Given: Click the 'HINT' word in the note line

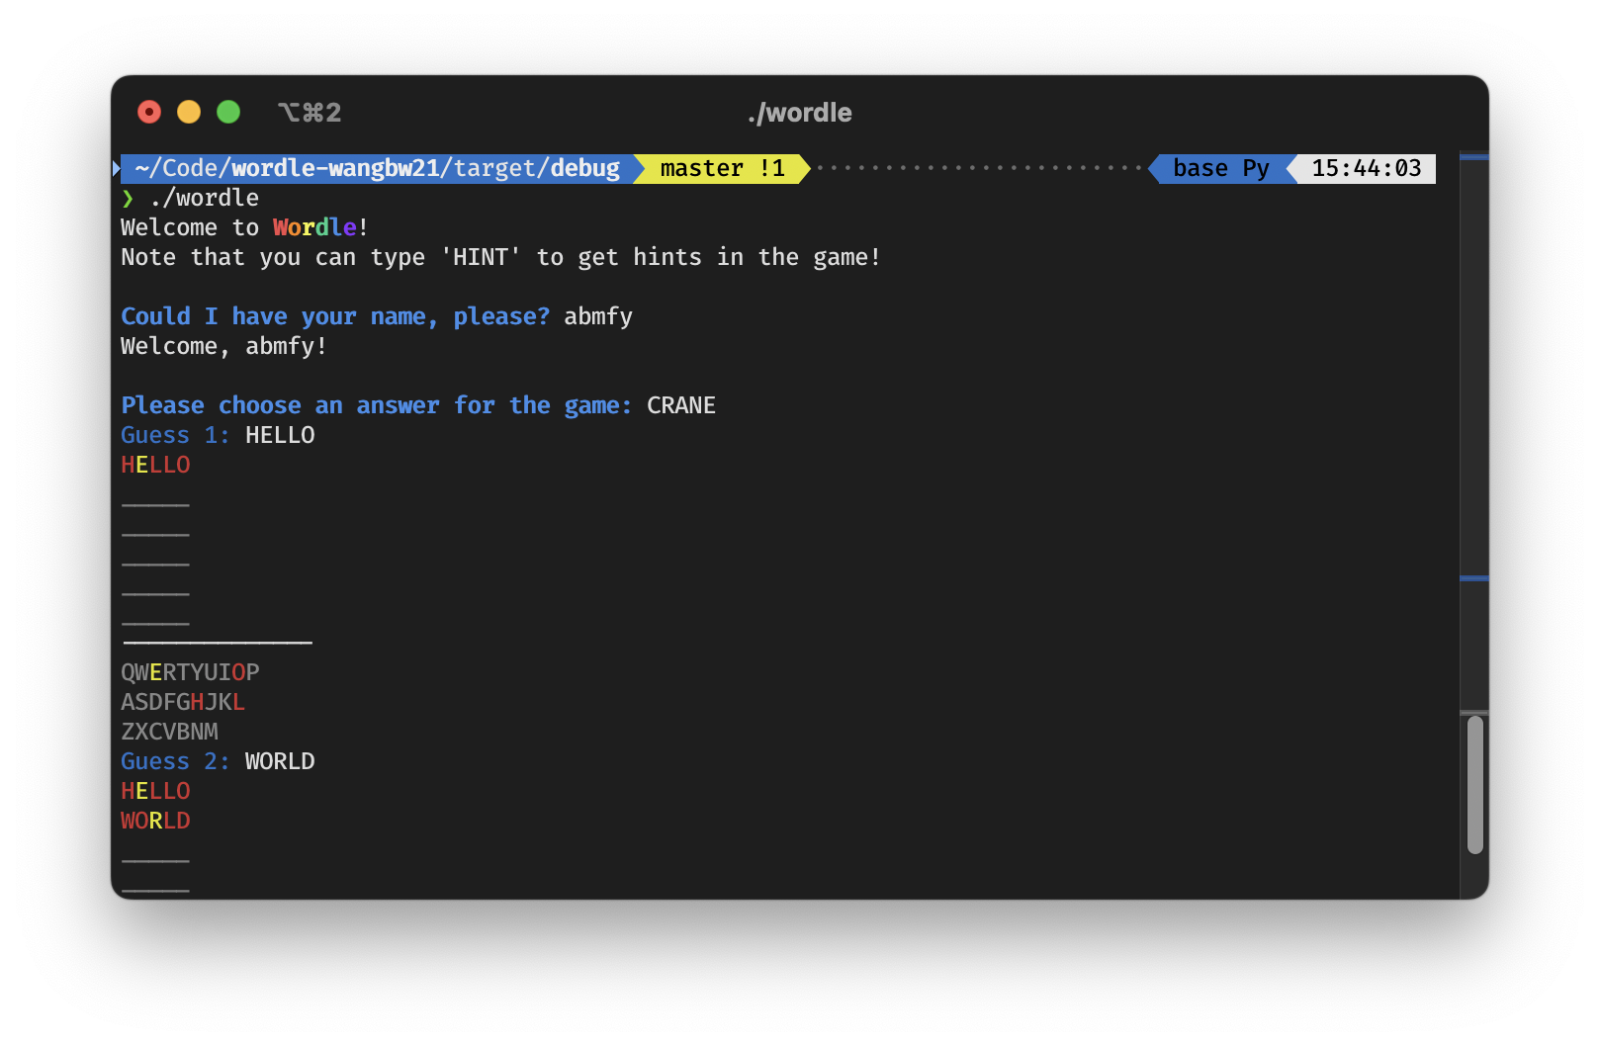Looking at the screenshot, I should [481, 257].
